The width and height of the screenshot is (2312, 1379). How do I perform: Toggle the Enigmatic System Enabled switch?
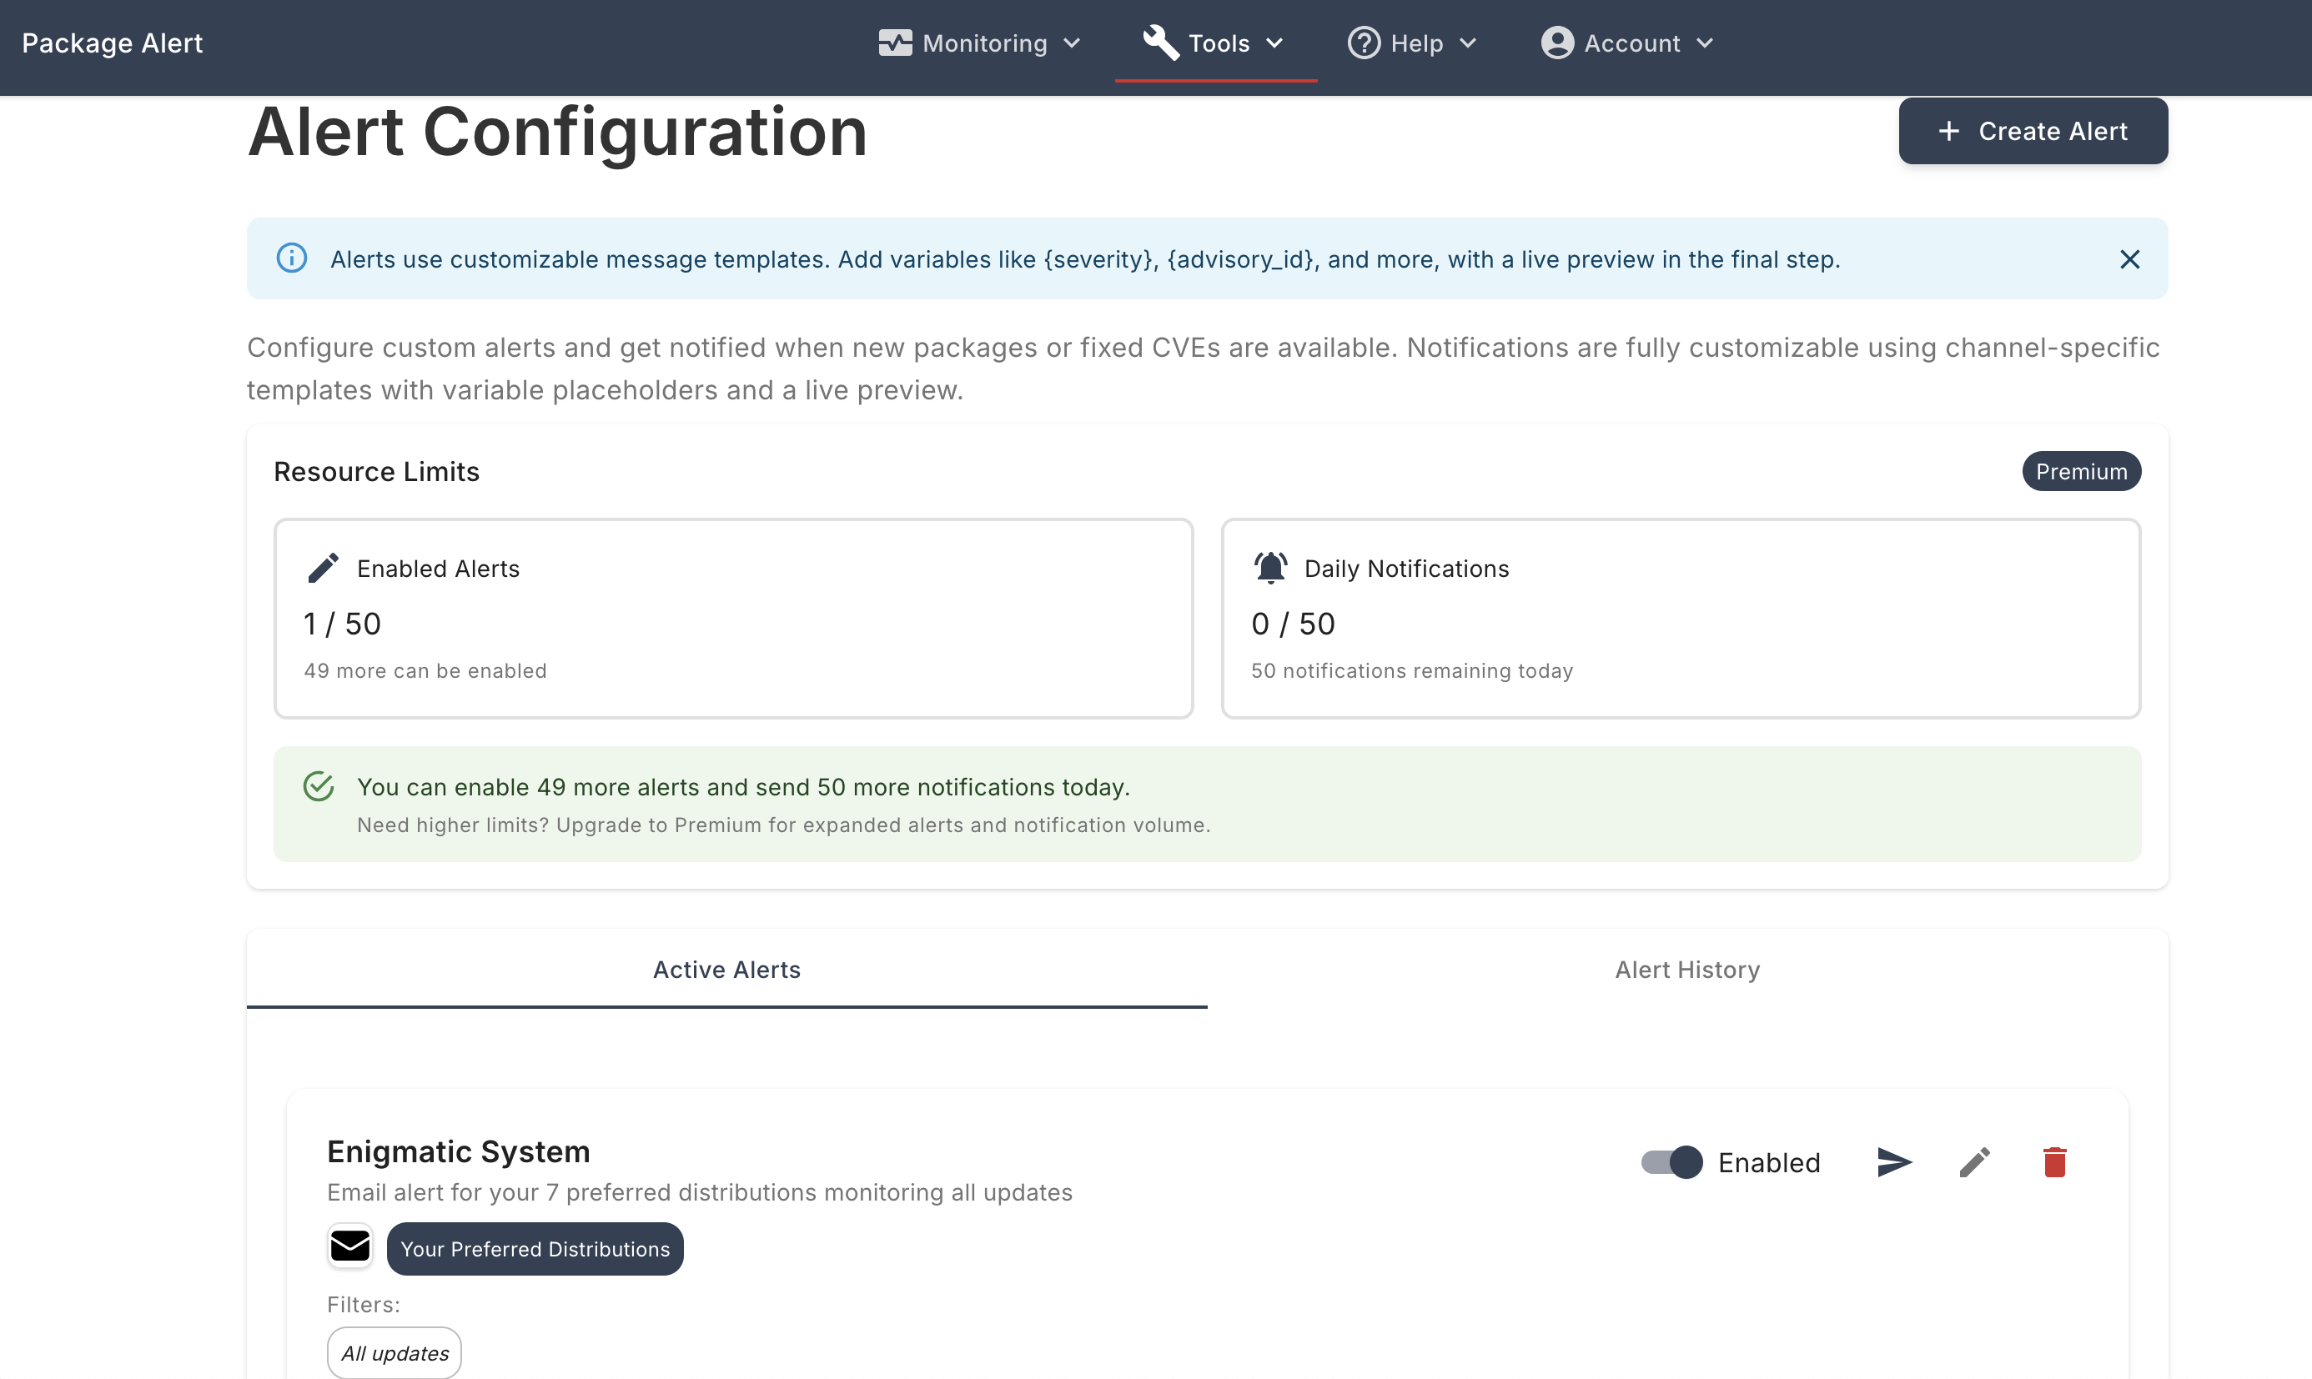tap(1671, 1161)
